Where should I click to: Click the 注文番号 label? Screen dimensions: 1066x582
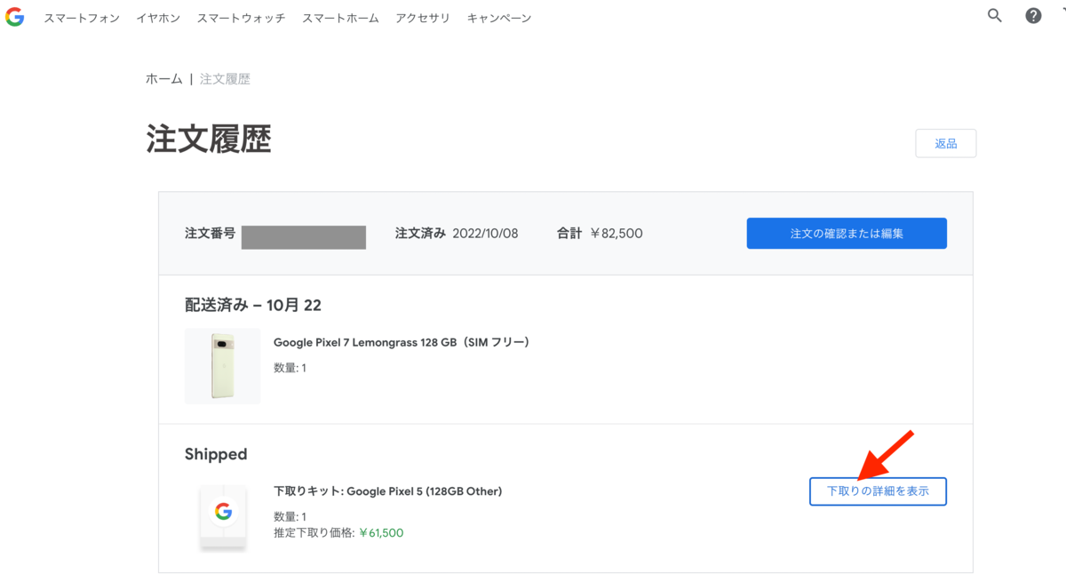click(x=210, y=234)
